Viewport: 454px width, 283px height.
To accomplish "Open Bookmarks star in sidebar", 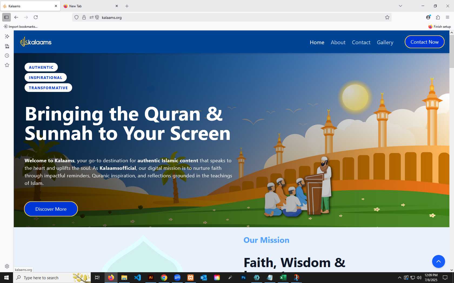I will coord(7,65).
